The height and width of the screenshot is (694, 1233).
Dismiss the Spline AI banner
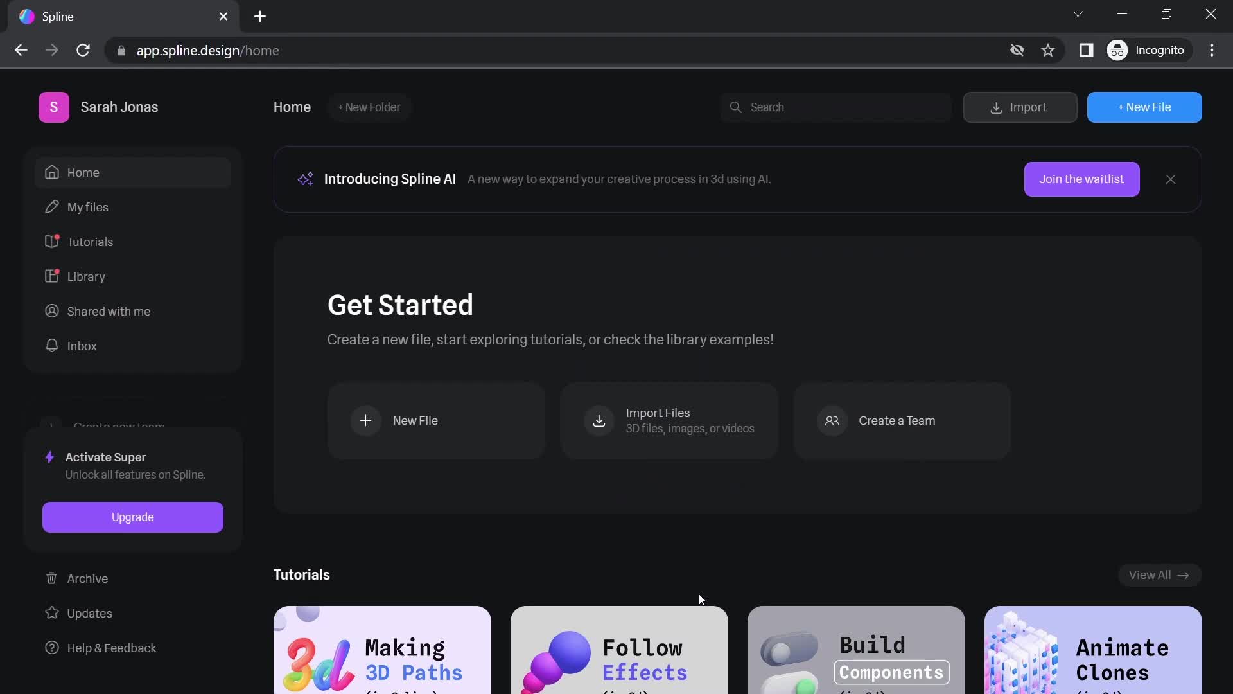tap(1171, 180)
